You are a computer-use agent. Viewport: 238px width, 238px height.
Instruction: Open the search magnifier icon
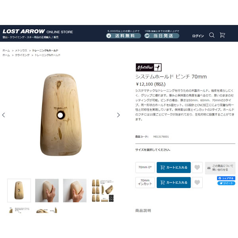tap(212, 35)
